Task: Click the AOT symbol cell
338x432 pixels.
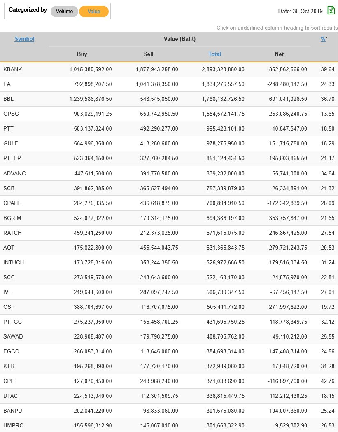Action: click(9, 248)
